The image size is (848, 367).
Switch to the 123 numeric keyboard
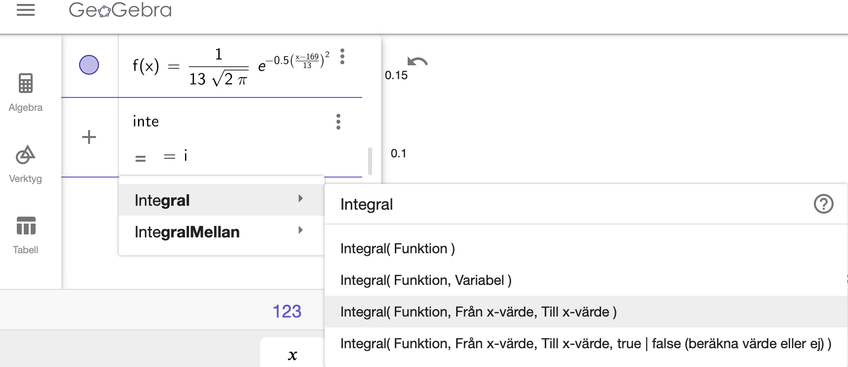coord(287,311)
